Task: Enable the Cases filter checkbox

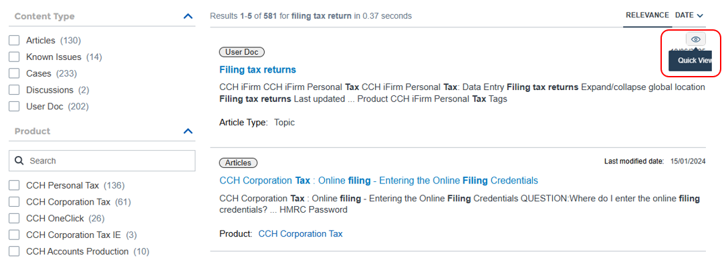Action: [14, 73]
